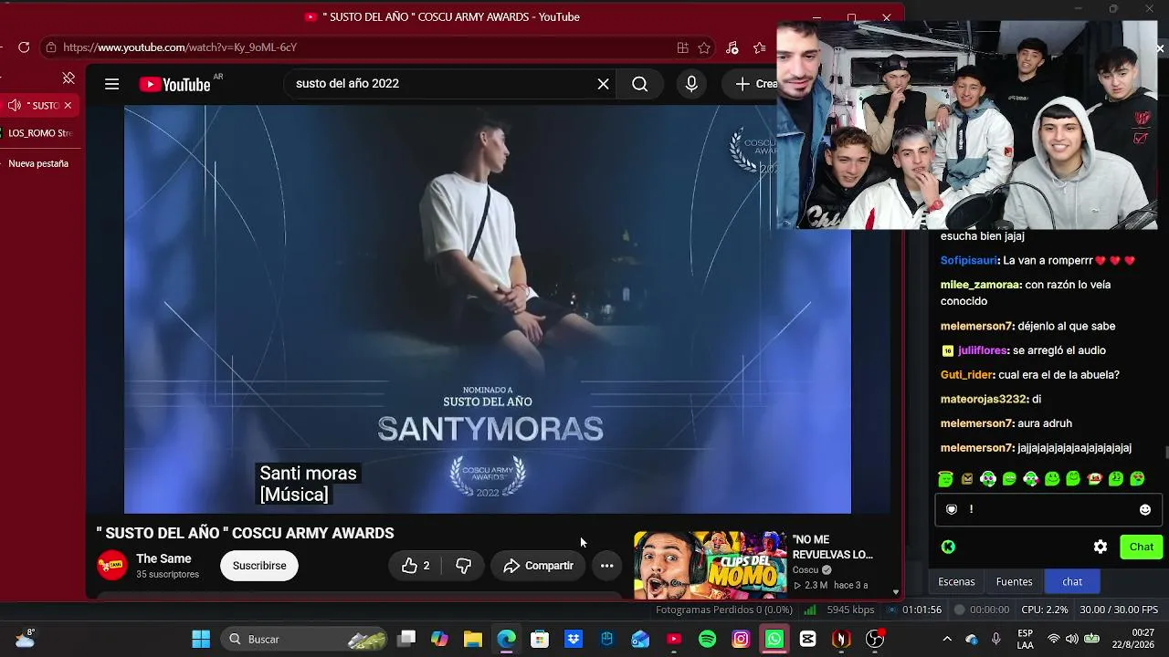The image size is (1169, 657).
Task: Open the browser apps grid icon in address bar
Action: [682, 47]
